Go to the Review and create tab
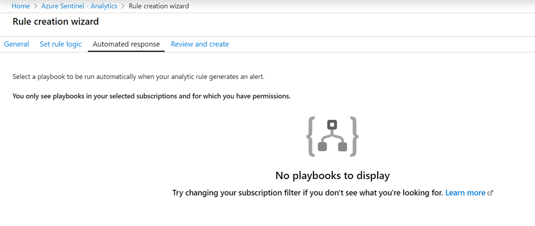535x226 pixels. coord(200,44)
